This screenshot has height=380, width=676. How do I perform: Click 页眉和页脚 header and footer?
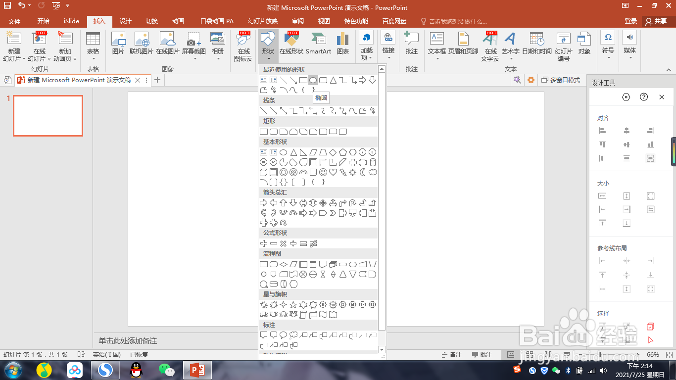click(x=463, y=43)
